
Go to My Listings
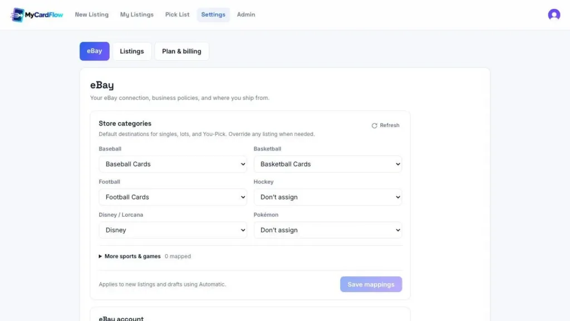137,14
